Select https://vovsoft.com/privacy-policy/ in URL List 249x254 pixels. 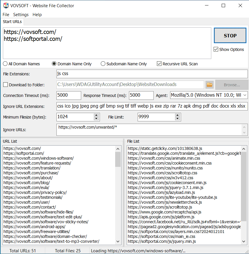pos(35,192)
